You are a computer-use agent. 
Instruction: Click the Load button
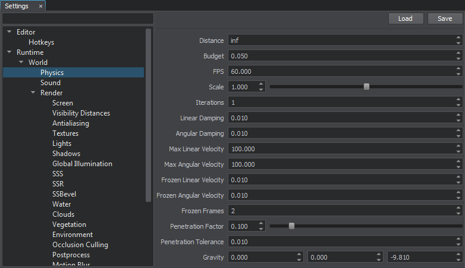click(405, 18)
